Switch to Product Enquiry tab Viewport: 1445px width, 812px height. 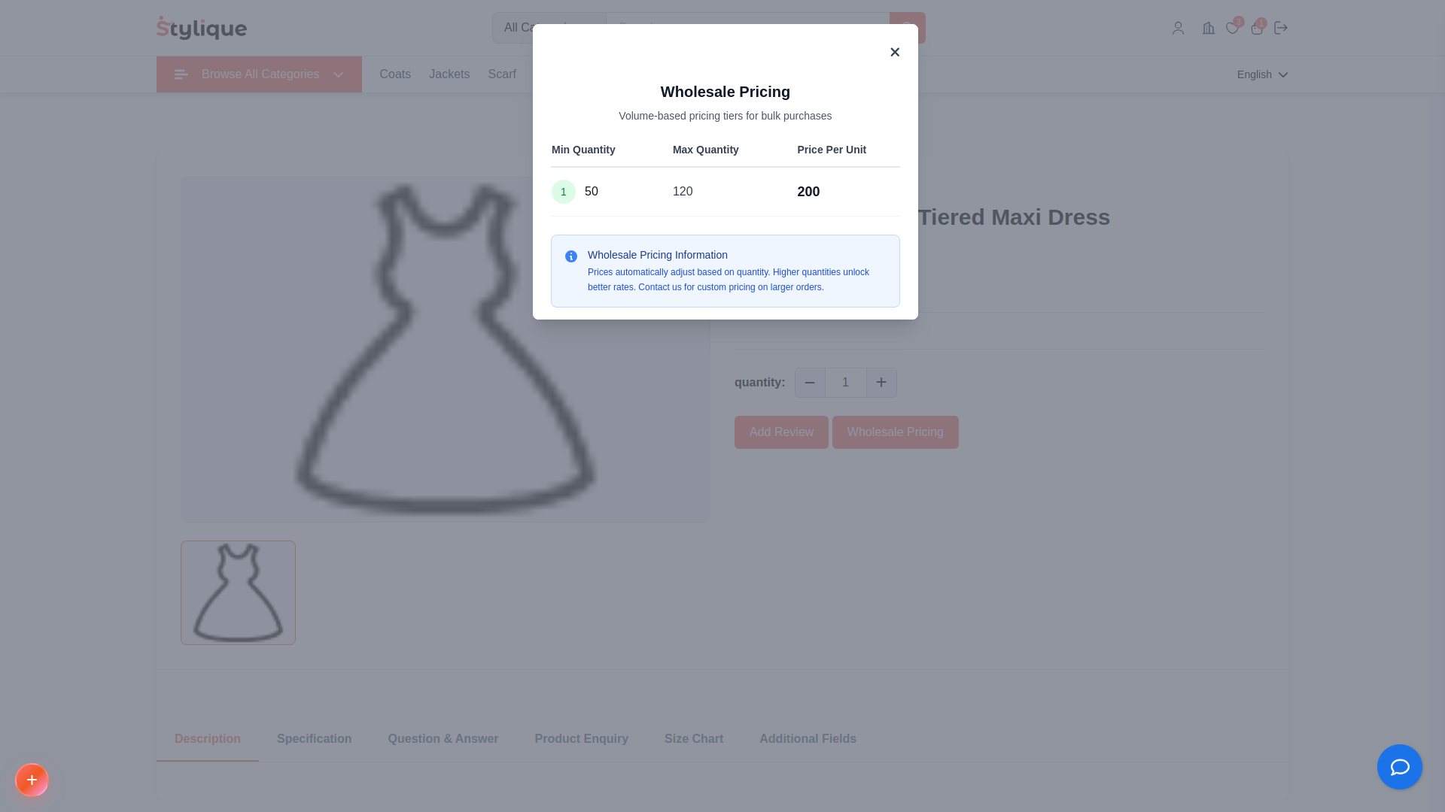tap(582, 739)
